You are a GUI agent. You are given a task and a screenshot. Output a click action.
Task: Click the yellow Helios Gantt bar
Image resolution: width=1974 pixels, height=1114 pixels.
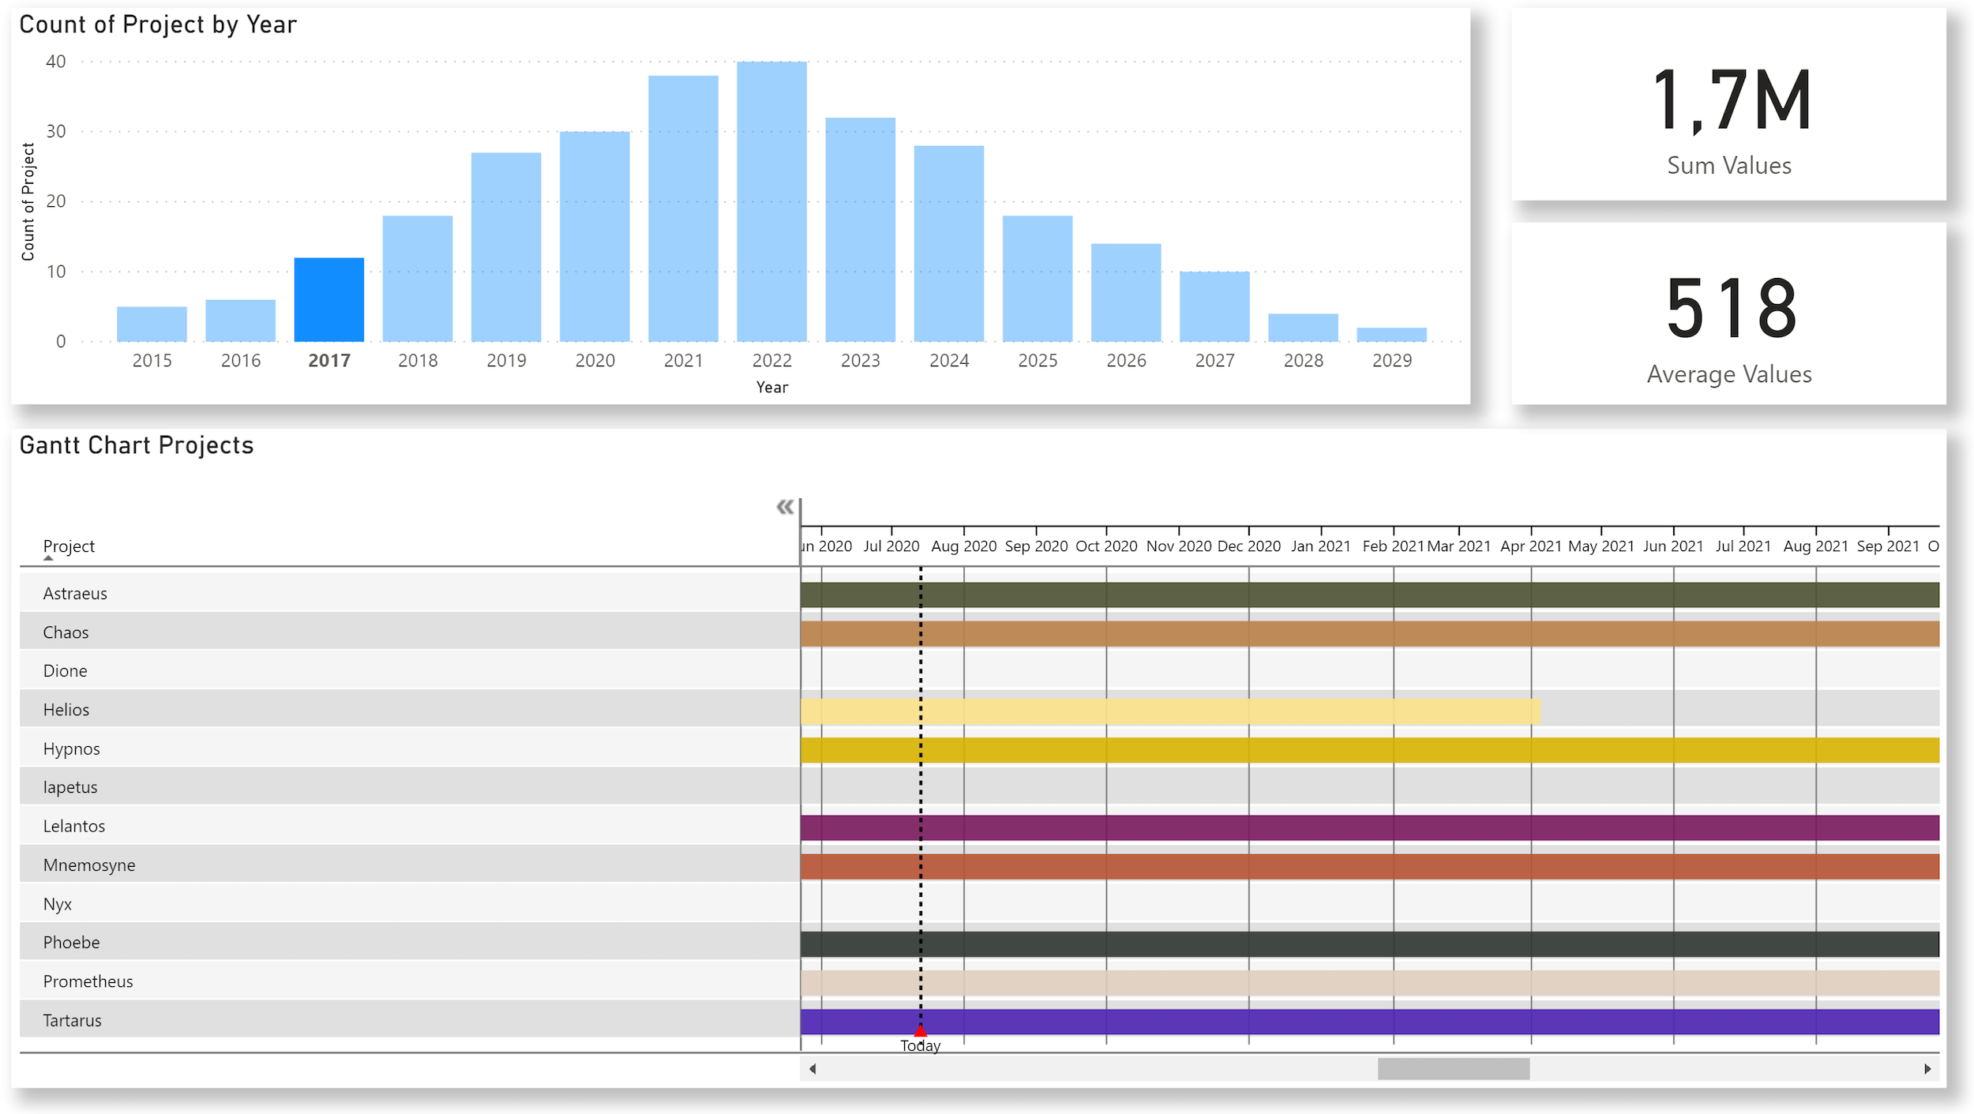1169,711
